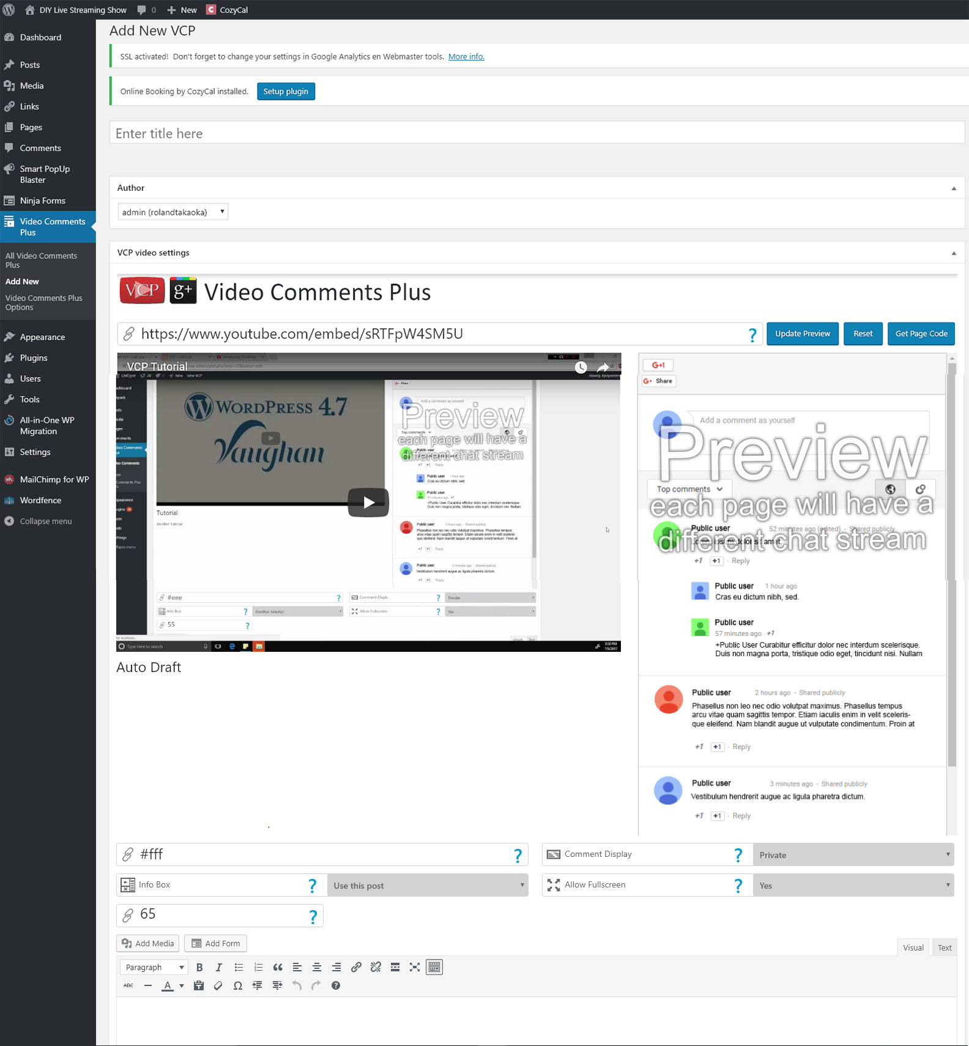
Task: Click the Undo icon
Action: tap(297, 985)
